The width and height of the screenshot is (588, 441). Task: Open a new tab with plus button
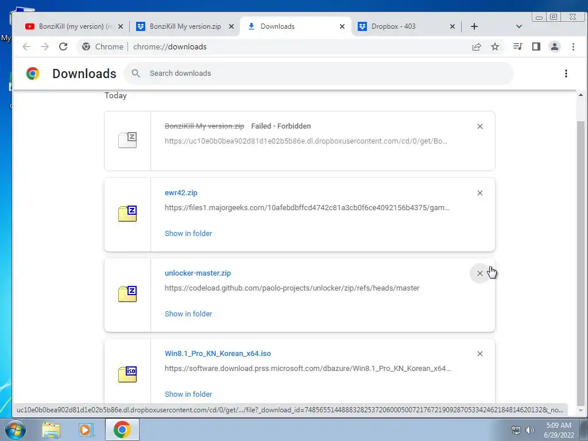474,26
